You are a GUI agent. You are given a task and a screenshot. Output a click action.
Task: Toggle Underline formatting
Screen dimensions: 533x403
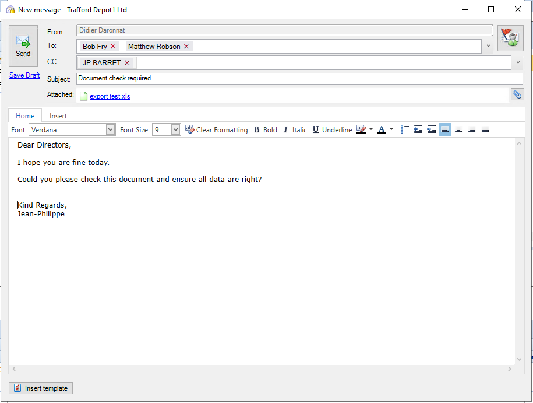point(332,129)
